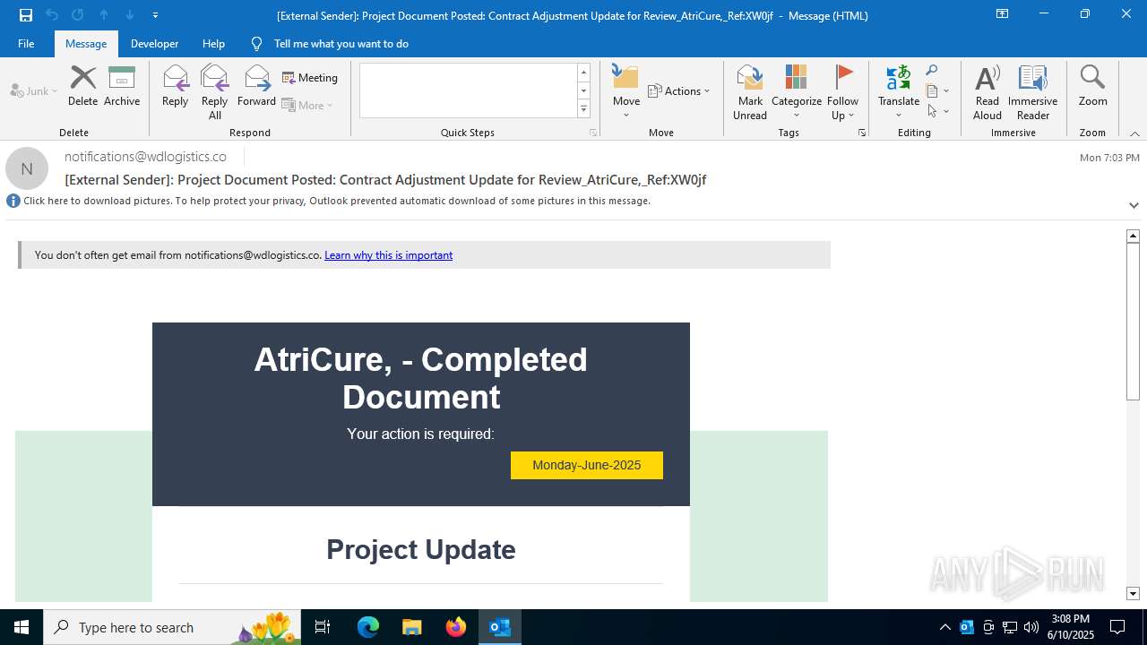1147x645 pixels.
Task: Respond with a Meeting request
Action: point(310,78)
